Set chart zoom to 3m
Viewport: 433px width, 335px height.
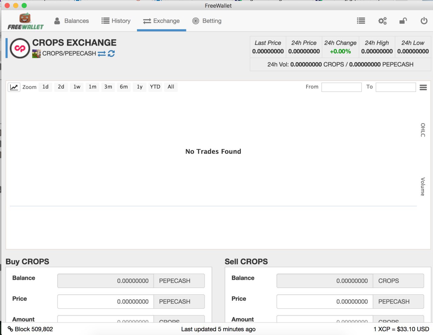point(108,87)
